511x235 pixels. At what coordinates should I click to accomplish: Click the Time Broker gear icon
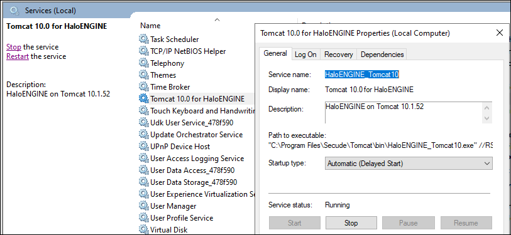point(143,86)
